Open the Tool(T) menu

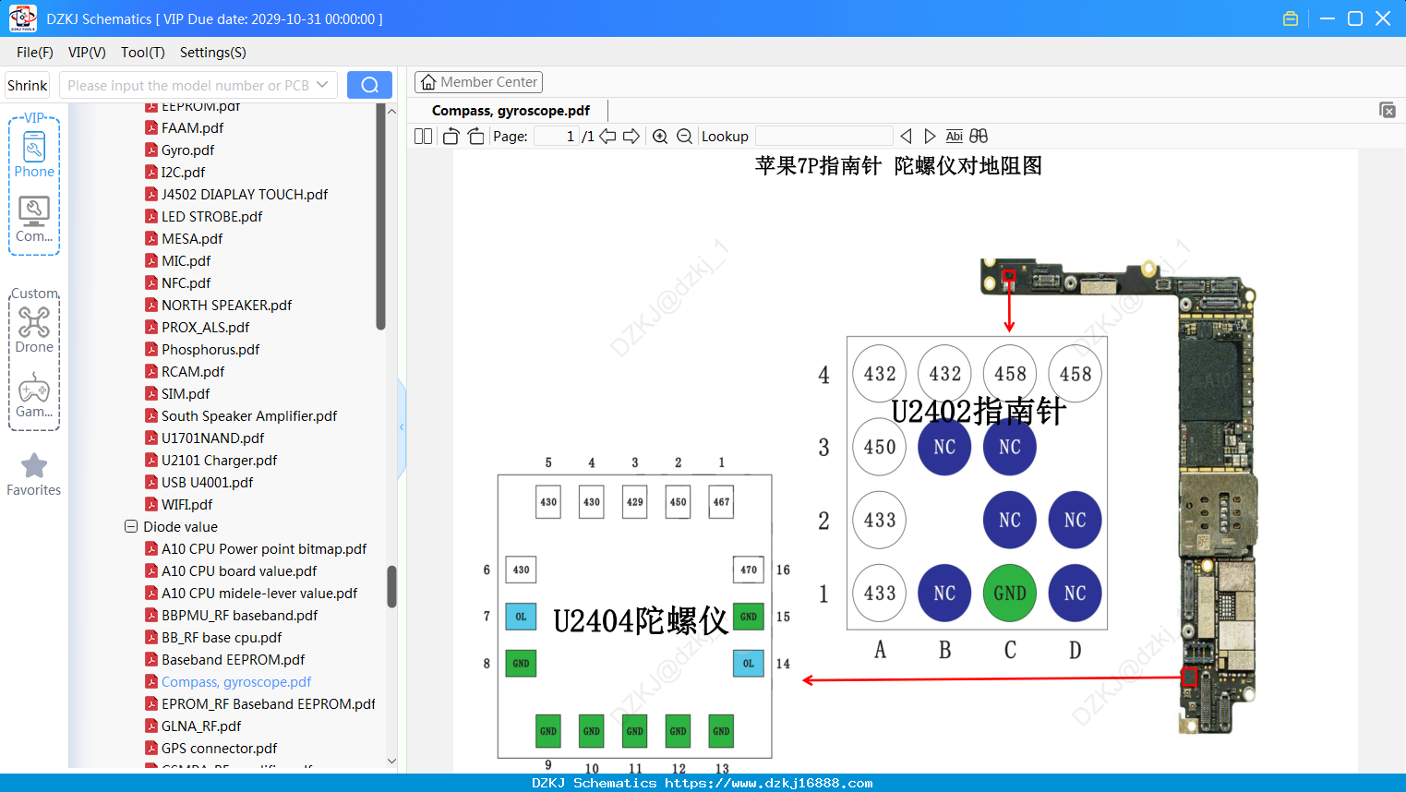tap(143, 53)
